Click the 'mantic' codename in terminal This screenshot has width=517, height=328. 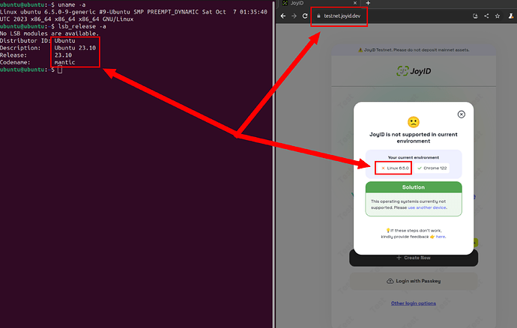click(x=64, y=62)
